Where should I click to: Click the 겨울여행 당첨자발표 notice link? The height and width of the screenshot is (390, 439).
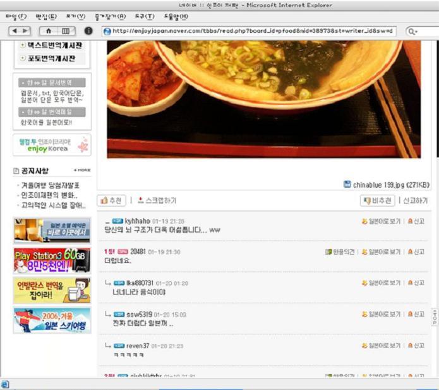50,185
